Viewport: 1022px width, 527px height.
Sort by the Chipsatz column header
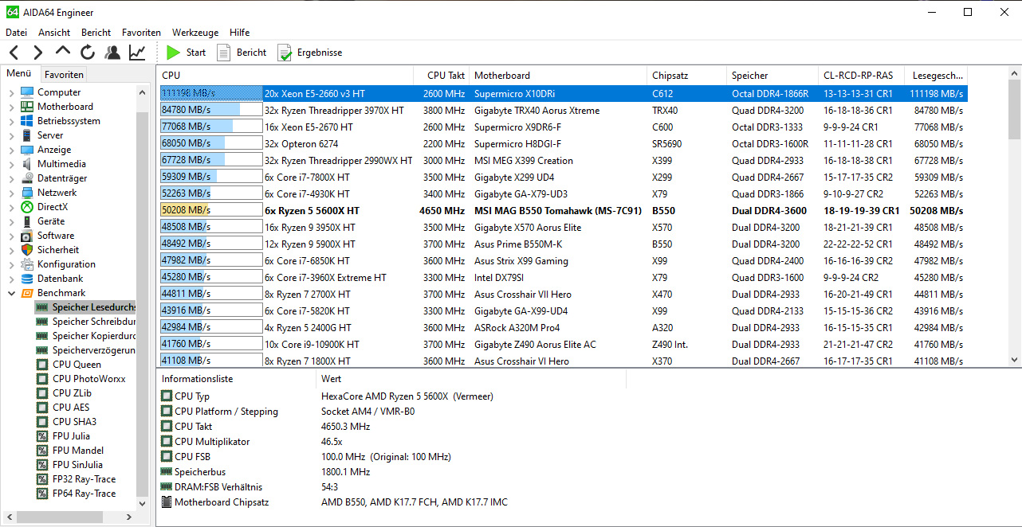point(687,76)
